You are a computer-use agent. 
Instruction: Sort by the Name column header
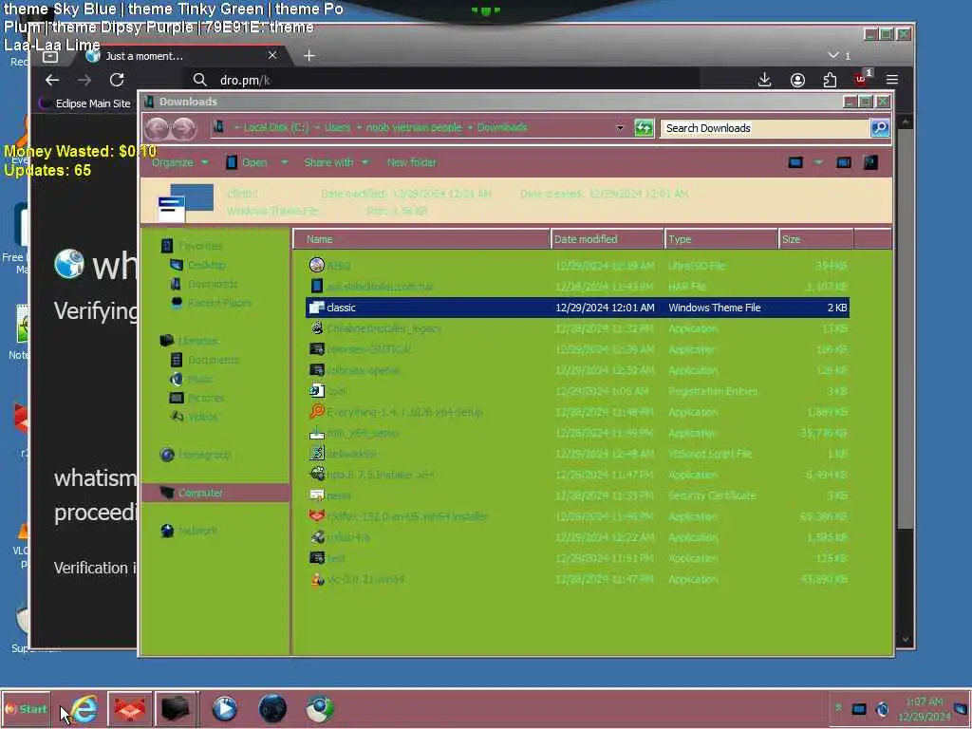421,239
